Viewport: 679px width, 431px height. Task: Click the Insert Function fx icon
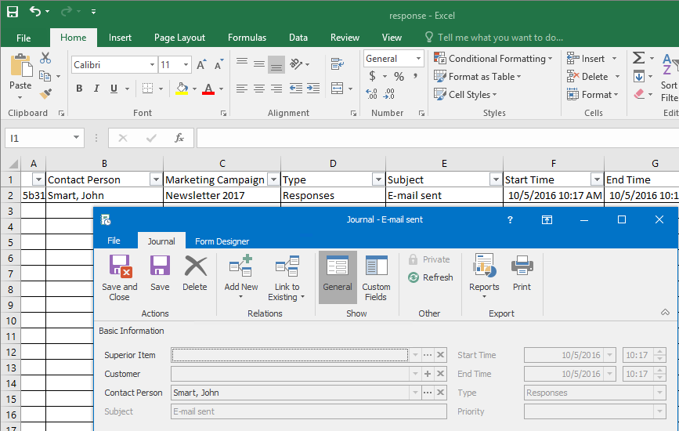tap(179, 138)
